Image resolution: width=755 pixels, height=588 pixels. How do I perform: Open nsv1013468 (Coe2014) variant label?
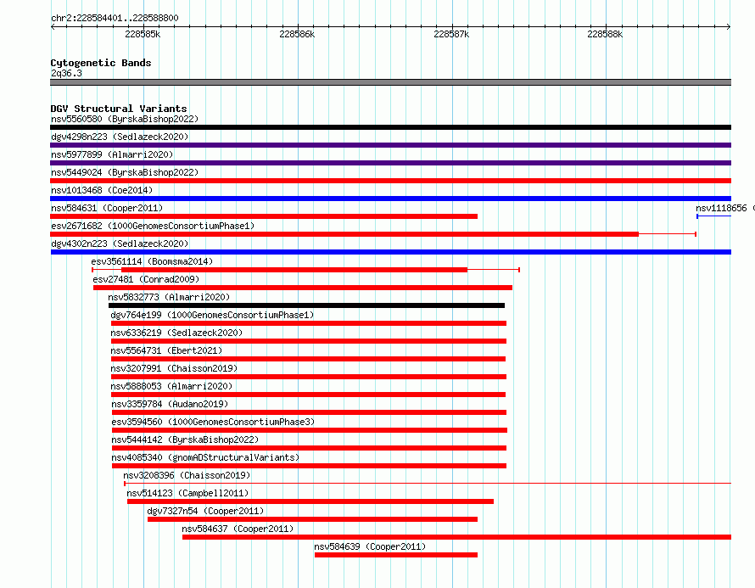tap(102, 190)
